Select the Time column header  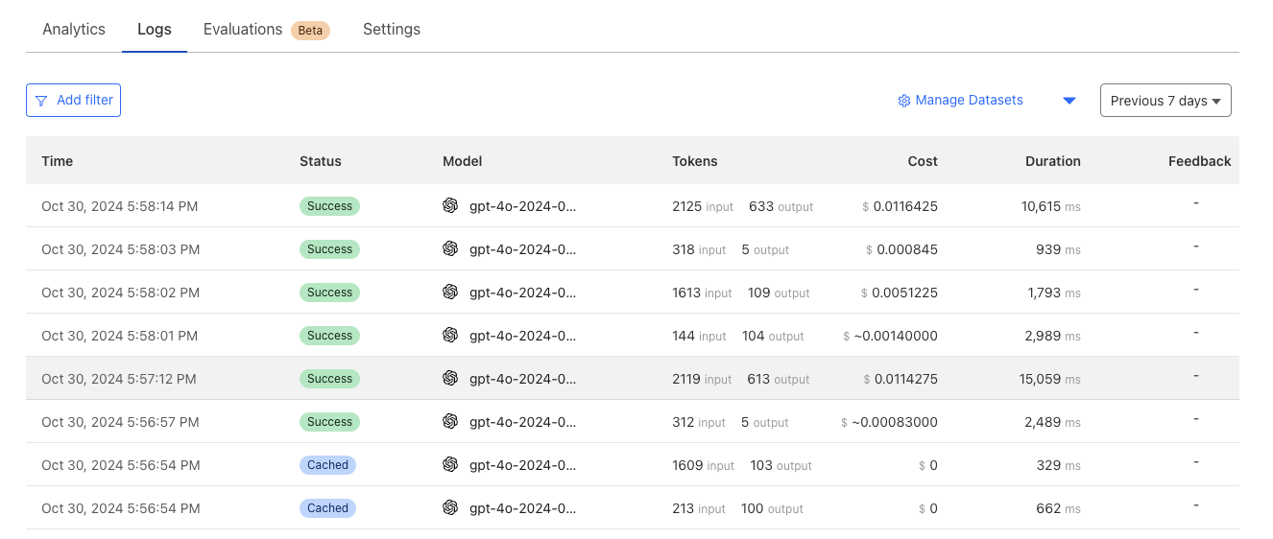(x=58, y=161)
